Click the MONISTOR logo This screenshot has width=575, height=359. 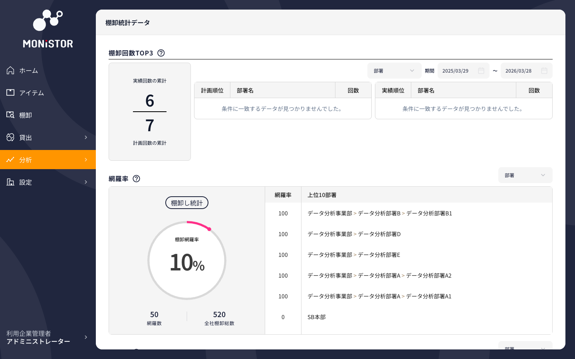[48, 28]
